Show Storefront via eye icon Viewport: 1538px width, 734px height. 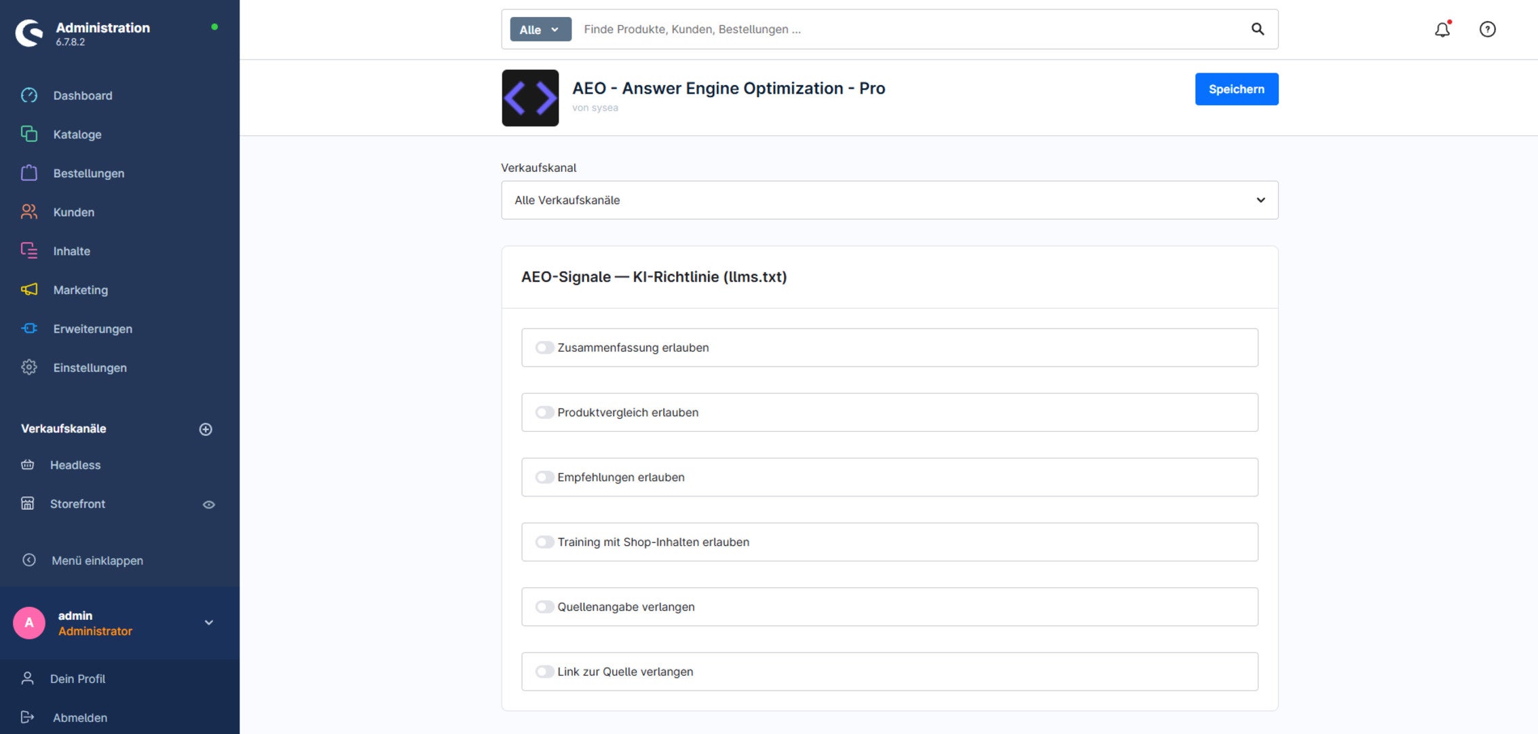coord(209,504)
